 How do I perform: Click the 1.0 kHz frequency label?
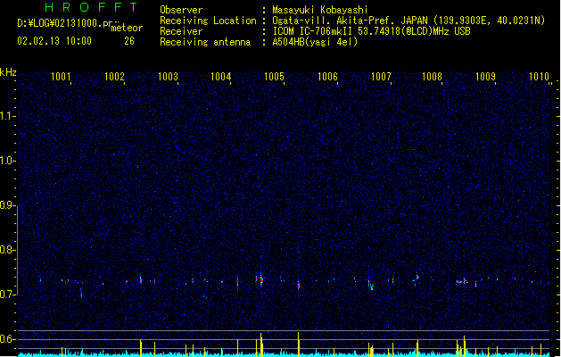pyautogui.click(x=7, y=161)
